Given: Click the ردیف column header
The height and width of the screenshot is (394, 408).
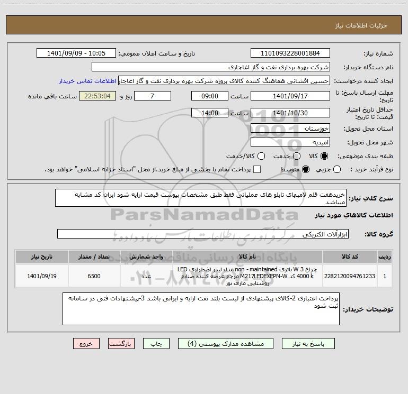Looking at the screenshot, I should (x=385, y=256).
